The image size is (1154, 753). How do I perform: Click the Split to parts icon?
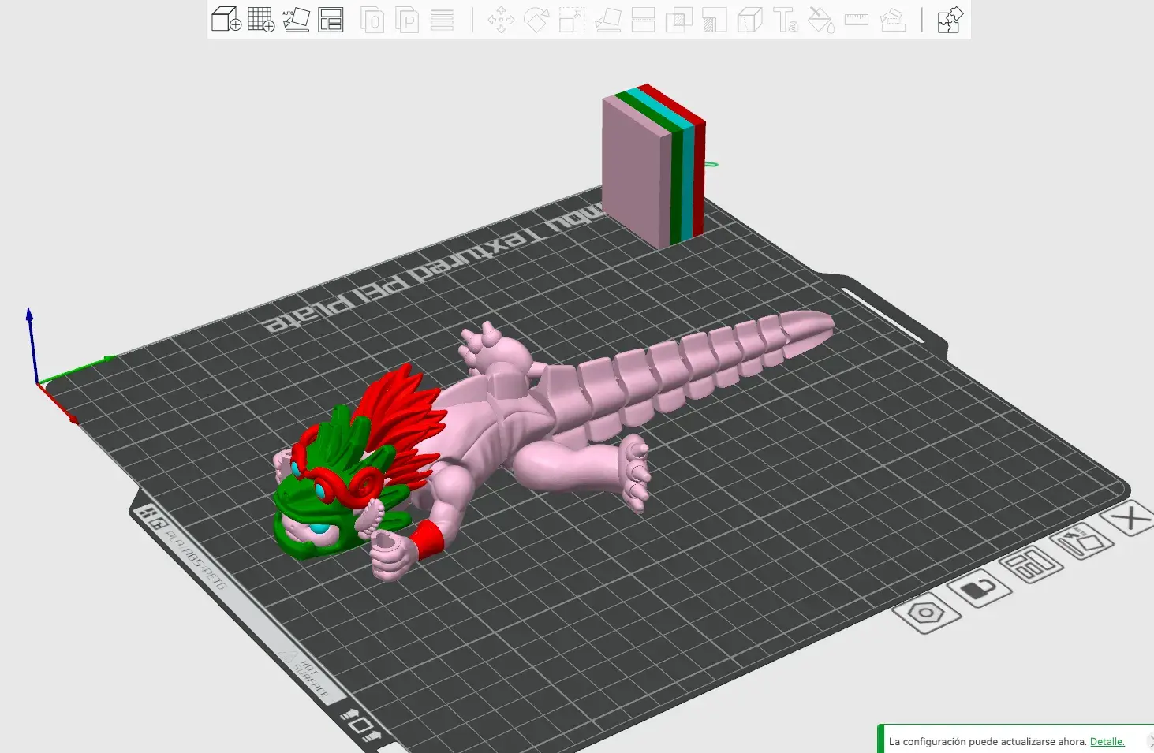(407, 19)
